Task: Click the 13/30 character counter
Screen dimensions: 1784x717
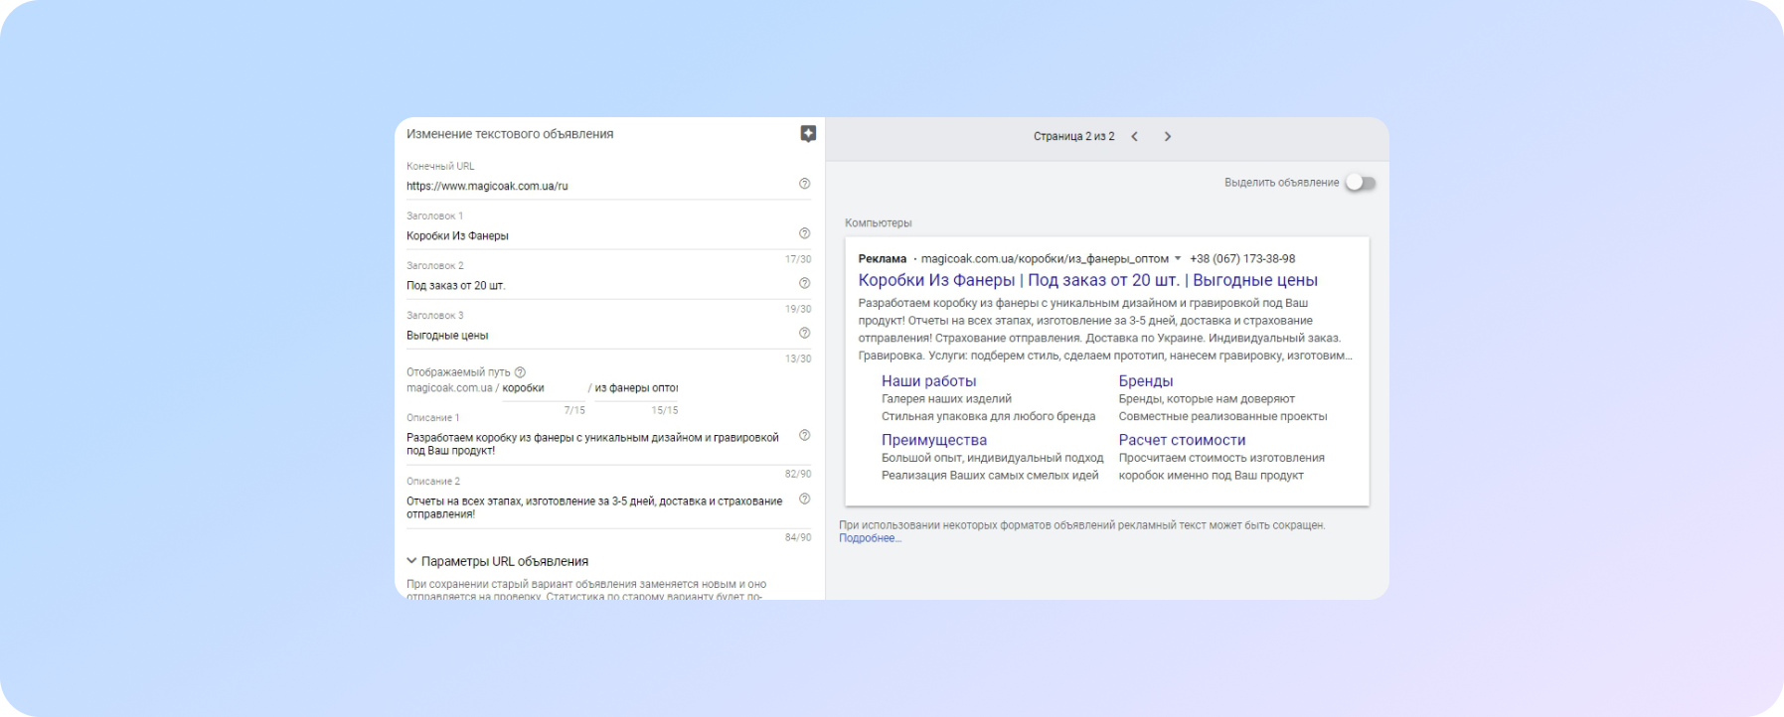Action: coord(798,358)
